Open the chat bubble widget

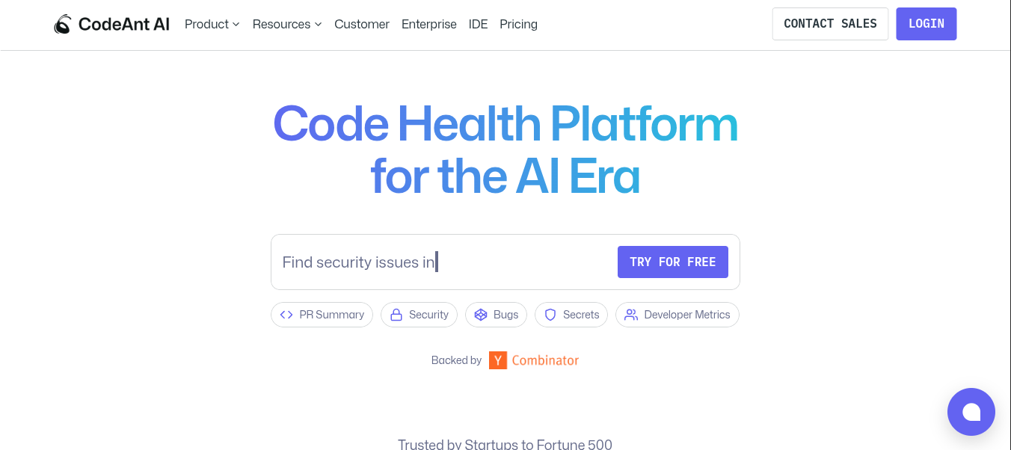click(971, 412)
